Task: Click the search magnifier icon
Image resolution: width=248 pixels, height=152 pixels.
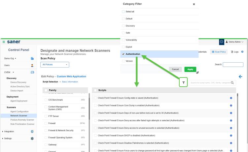Action: pos(233,83)
